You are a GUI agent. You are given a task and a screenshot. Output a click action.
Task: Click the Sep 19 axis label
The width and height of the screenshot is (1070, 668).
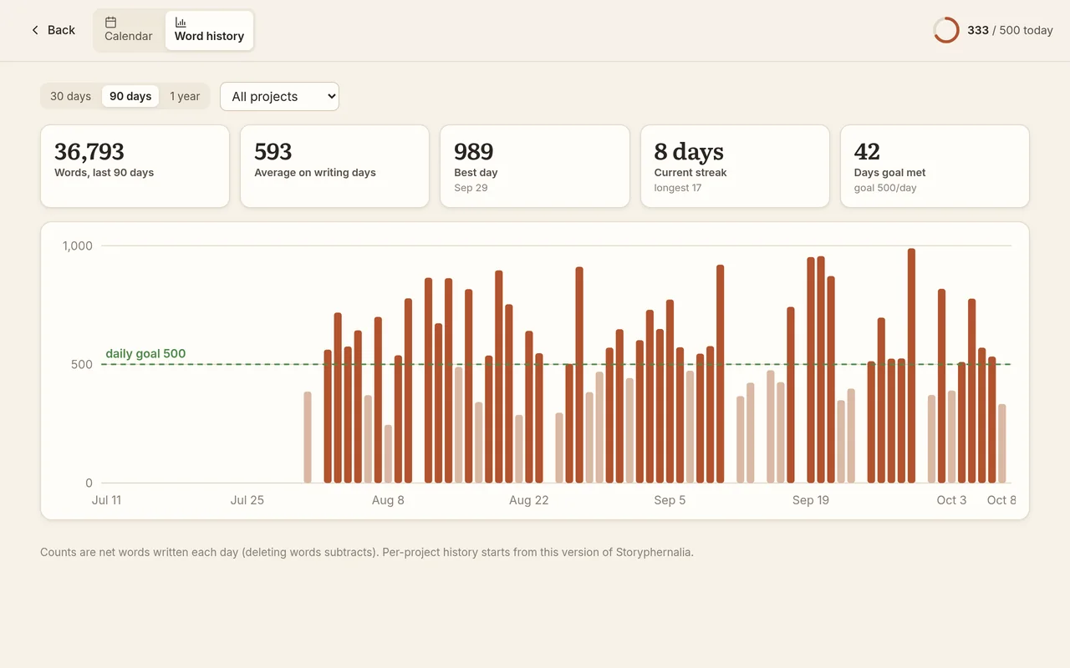tap(811, 500)
